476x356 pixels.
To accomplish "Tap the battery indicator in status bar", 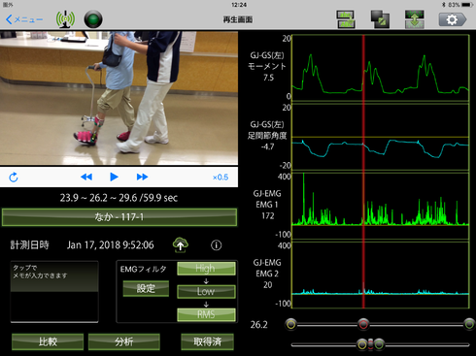I will 467,5.
